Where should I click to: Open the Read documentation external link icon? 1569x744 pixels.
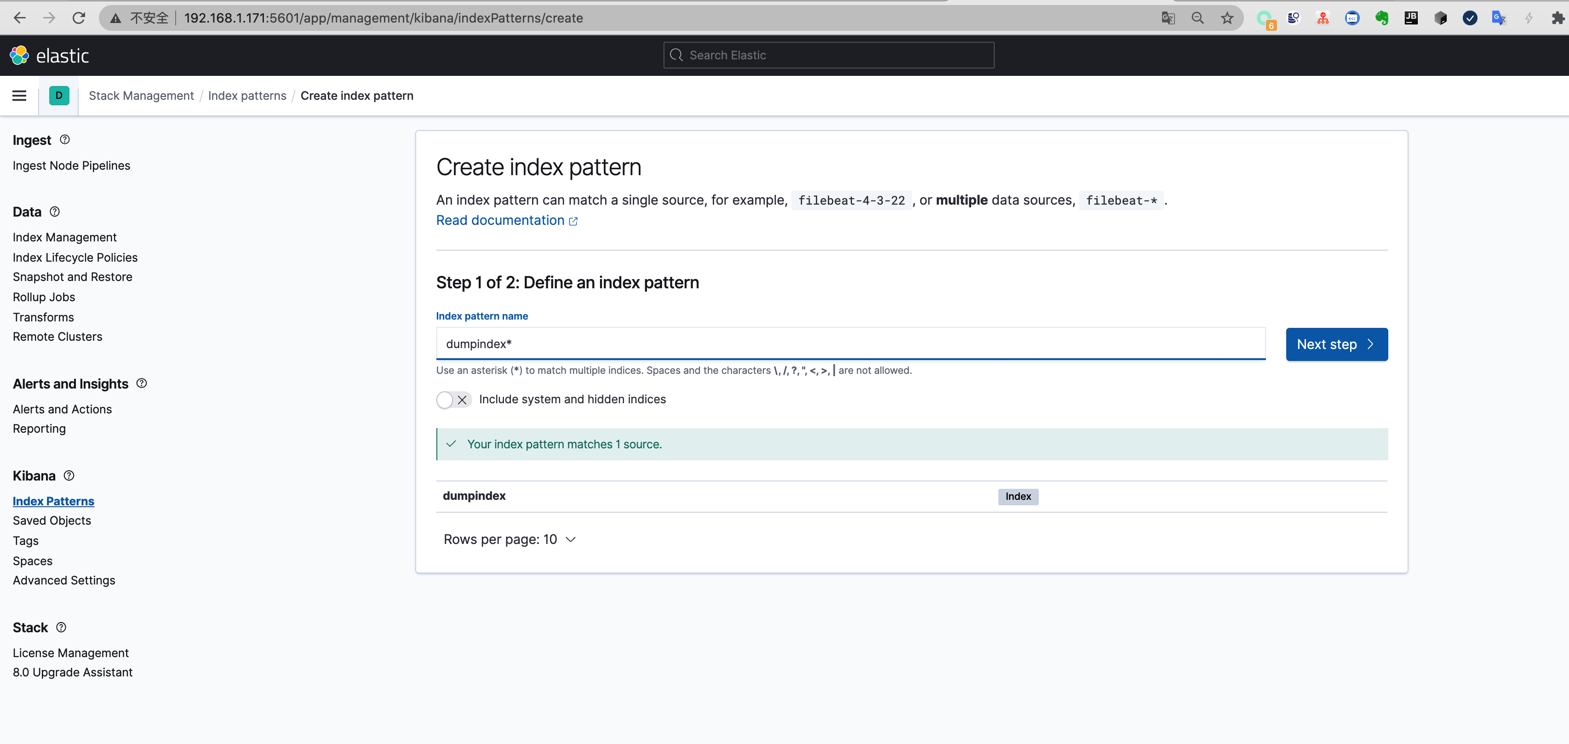click(573, 221)
